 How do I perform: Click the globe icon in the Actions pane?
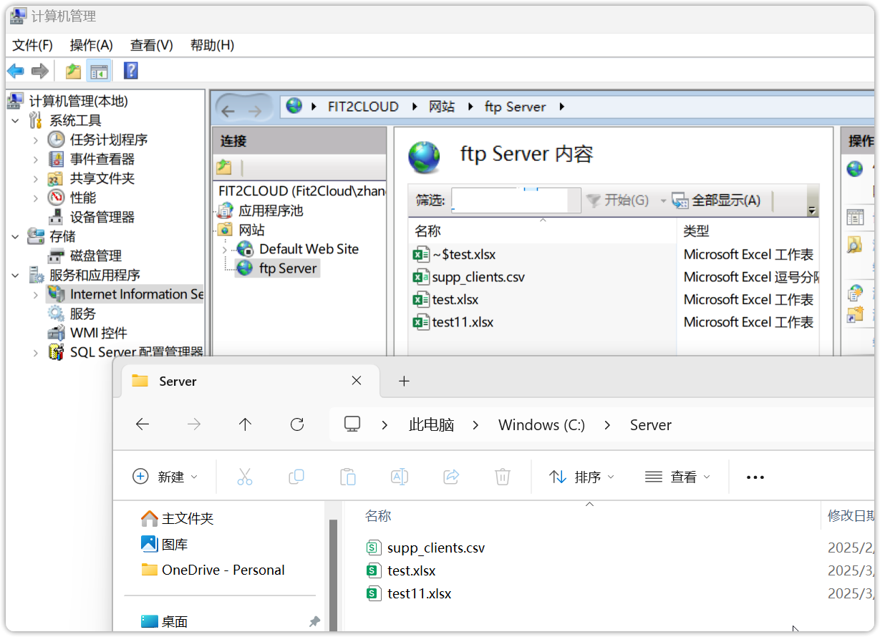pyautogui.click(x=854, y=168)
